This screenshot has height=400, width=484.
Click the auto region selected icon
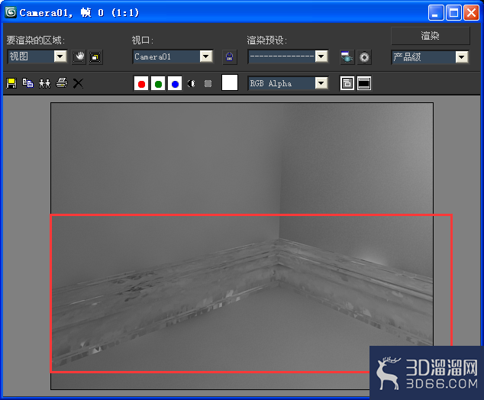(95, 57)
